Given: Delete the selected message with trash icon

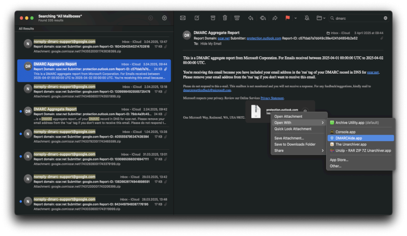Looking at the screenshot, I should 225,18.
